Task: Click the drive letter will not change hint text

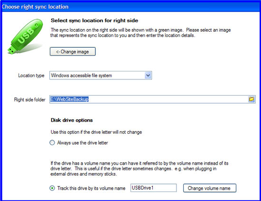Action: point(96,132)
